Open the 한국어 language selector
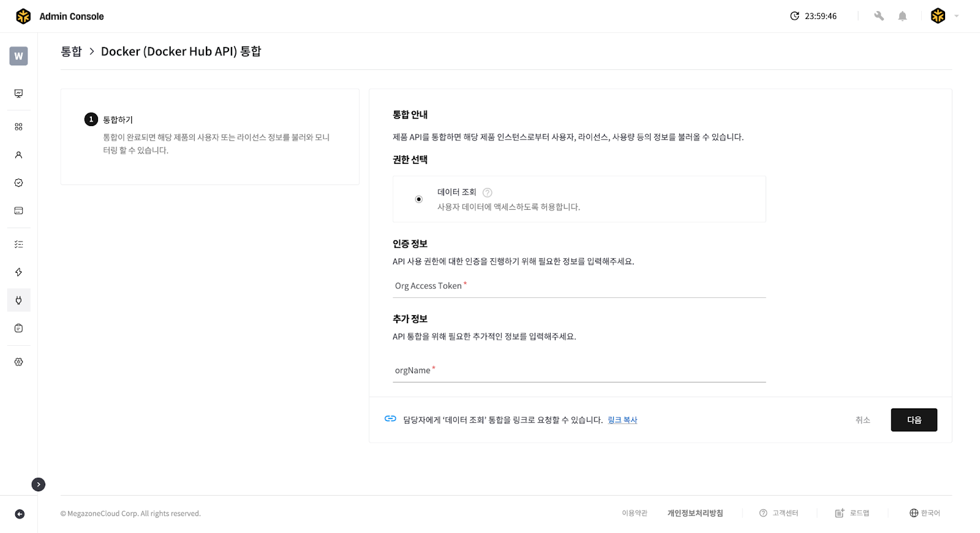 pos(924,513)
